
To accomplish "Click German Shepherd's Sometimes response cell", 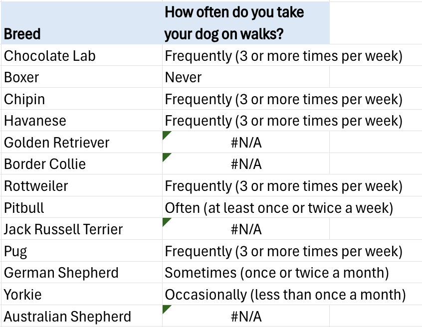I will pos(246,272).
